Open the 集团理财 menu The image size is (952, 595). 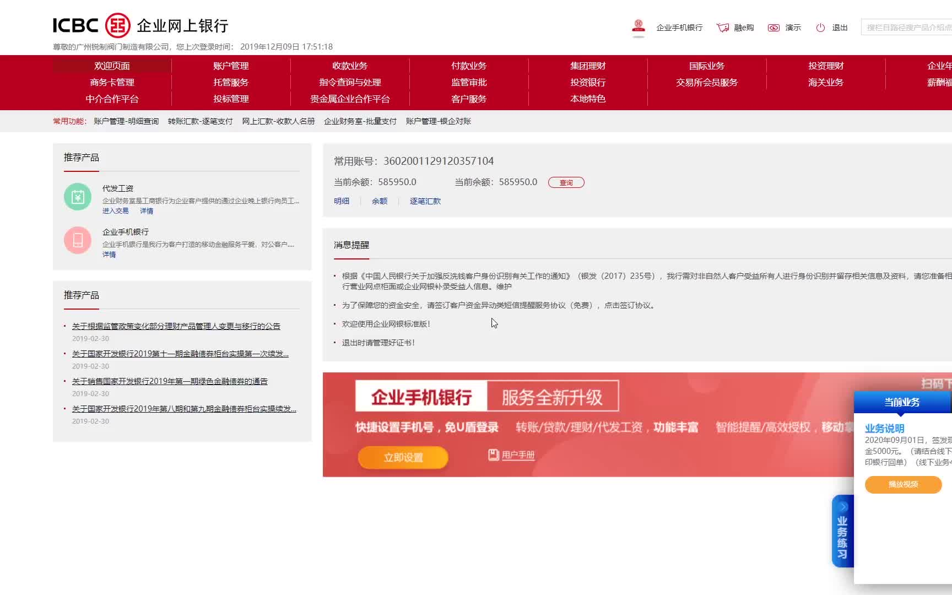pos(588,66)
